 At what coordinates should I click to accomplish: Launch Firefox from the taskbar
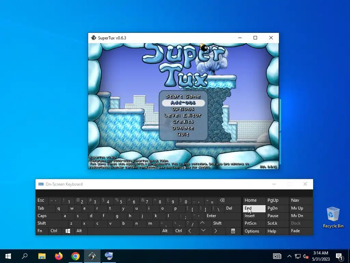click(x=59, y=256)
